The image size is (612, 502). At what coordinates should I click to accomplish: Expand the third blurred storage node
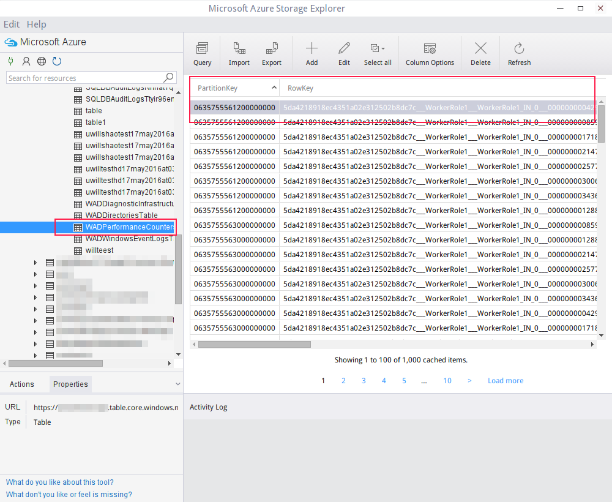pyautogui.click(x=35, y=286)
